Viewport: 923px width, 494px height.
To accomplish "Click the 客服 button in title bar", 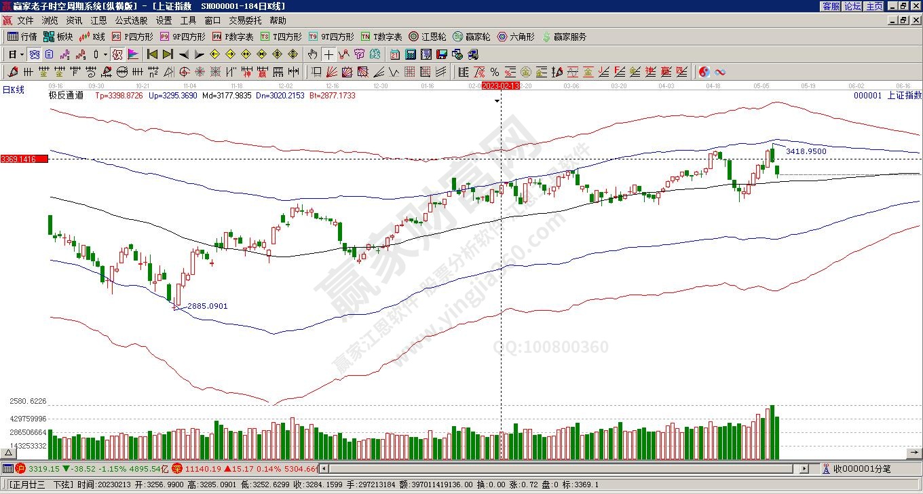I will [831, 6].
